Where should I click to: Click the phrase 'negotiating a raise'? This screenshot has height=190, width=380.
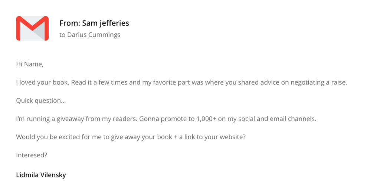coord(318,83)
